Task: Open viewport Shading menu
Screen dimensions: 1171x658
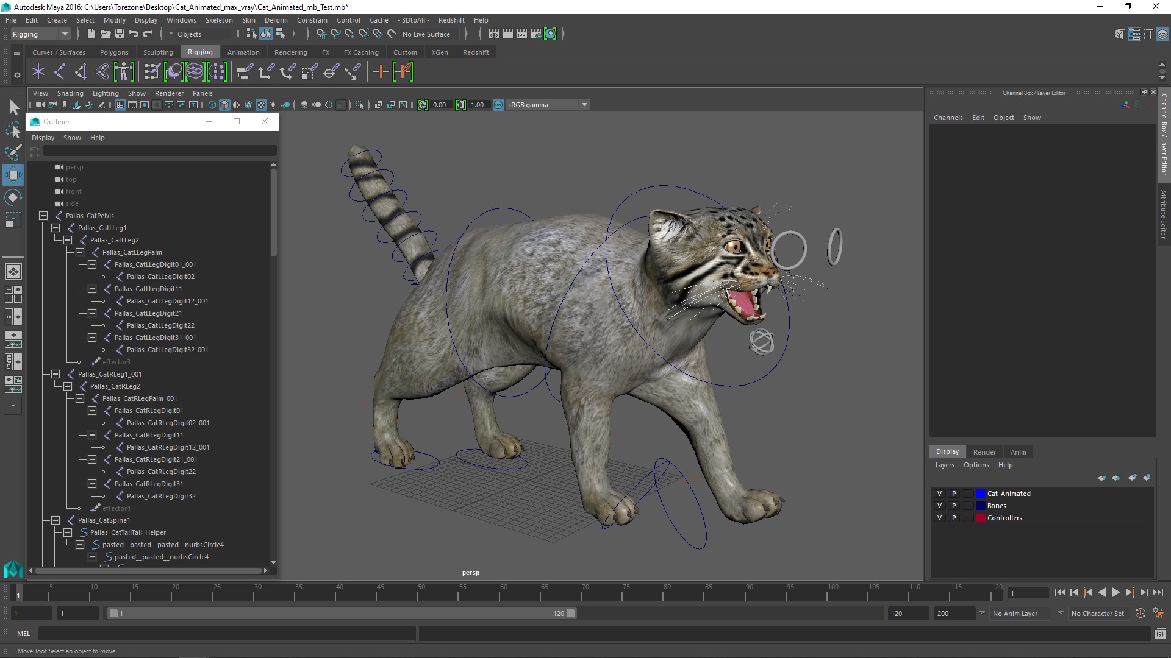Action: click(70, 93)
